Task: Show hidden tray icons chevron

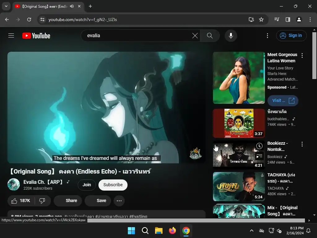Action: point(251,231)
